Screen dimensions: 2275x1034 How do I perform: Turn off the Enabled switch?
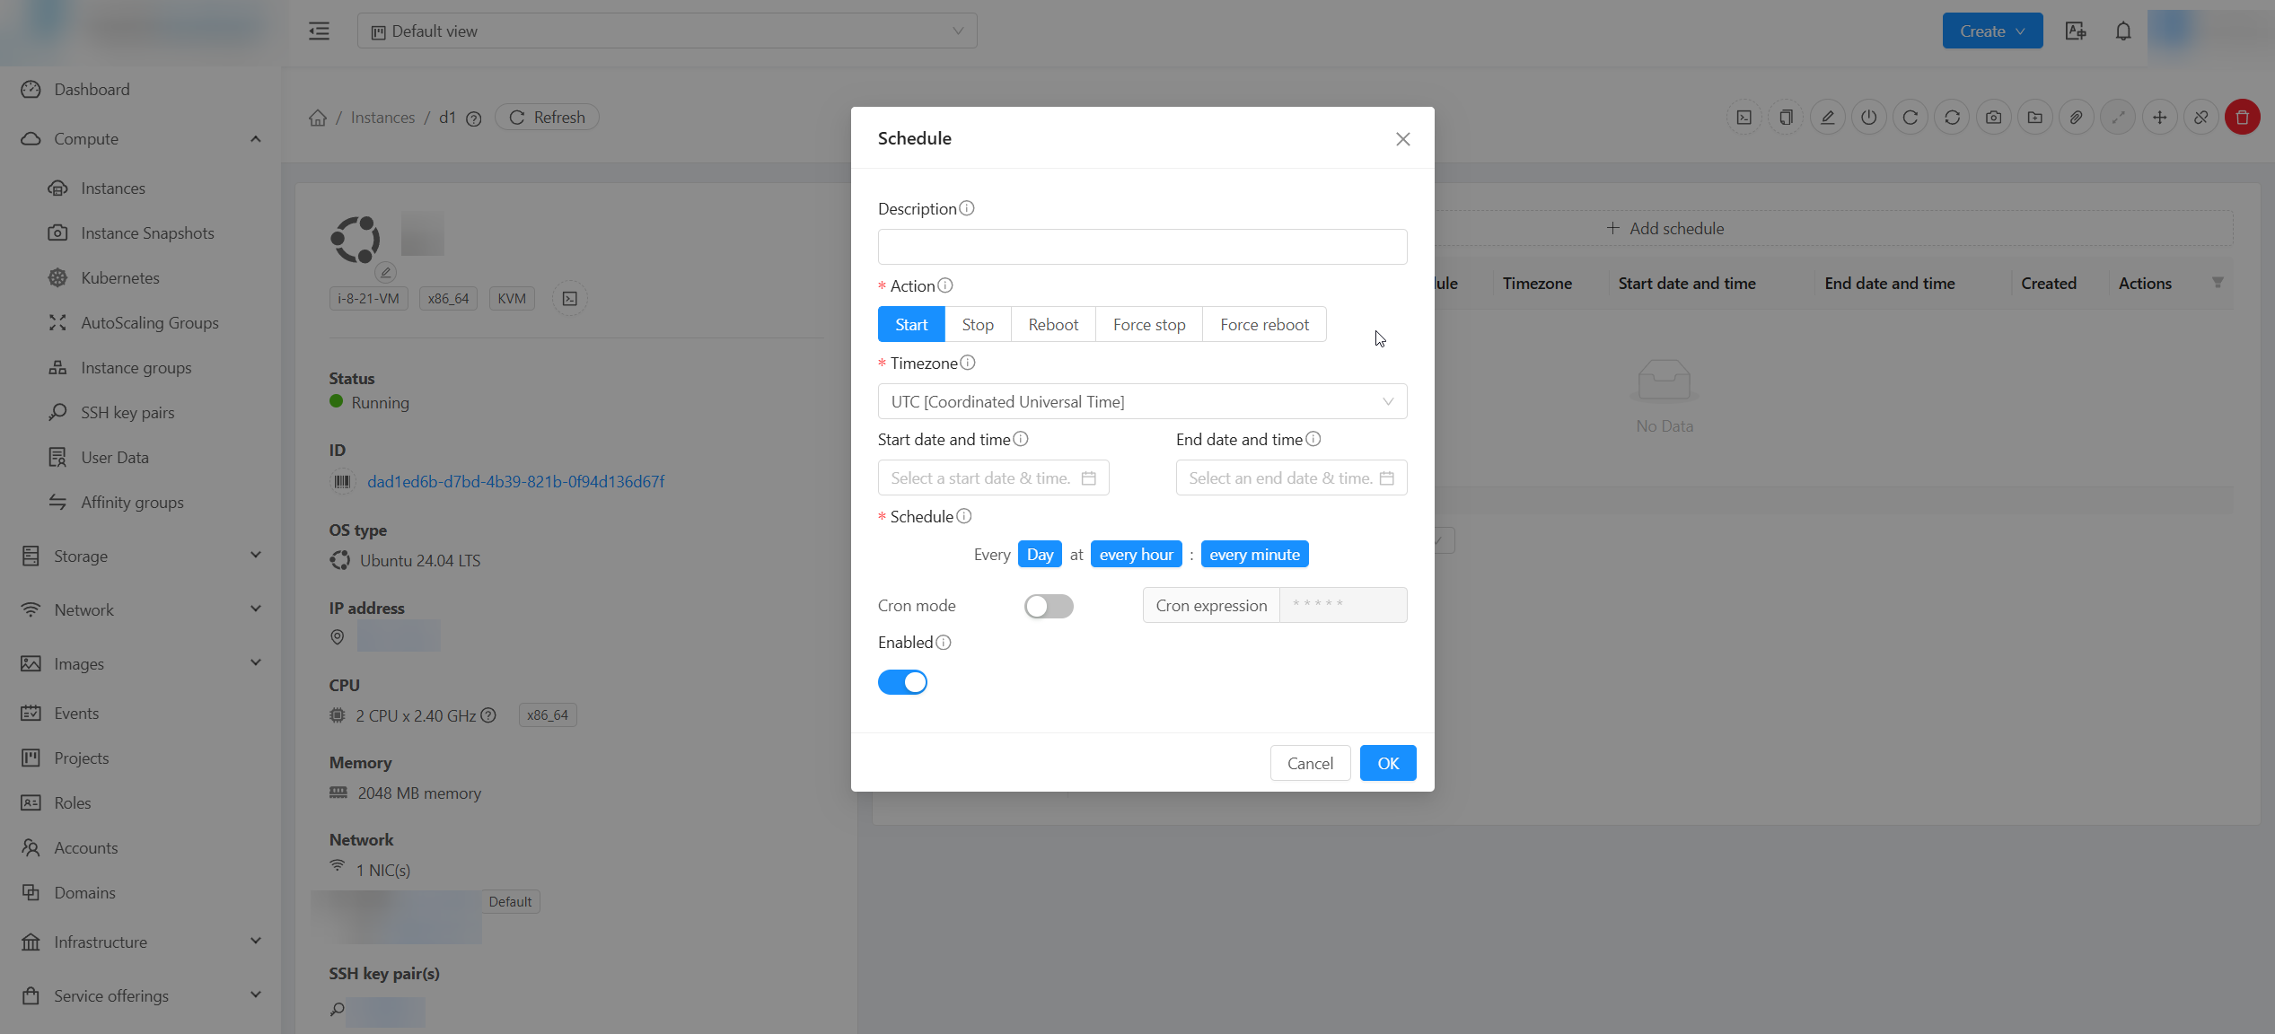click(x=902, y=682)
